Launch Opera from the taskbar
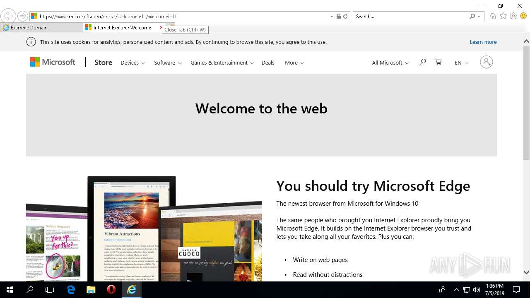 [x=111, y=290]
